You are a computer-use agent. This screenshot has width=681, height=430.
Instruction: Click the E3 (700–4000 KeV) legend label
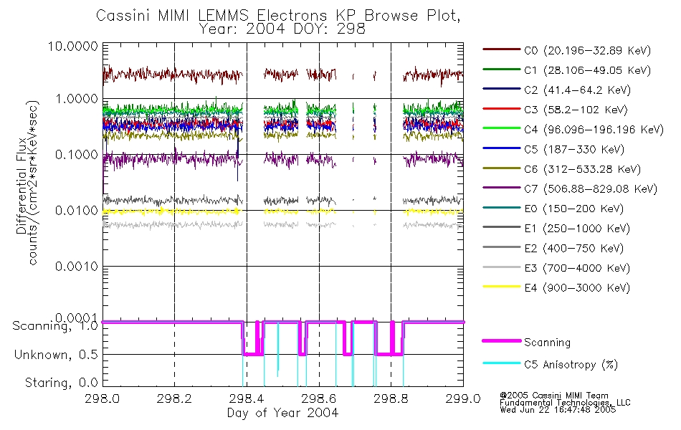click(577, 268)
